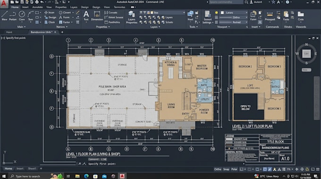Image resolution: width=321 pixels, height=179 pixels.
Task: Open the layer name dropdown box
Action: tap(162, 13)
